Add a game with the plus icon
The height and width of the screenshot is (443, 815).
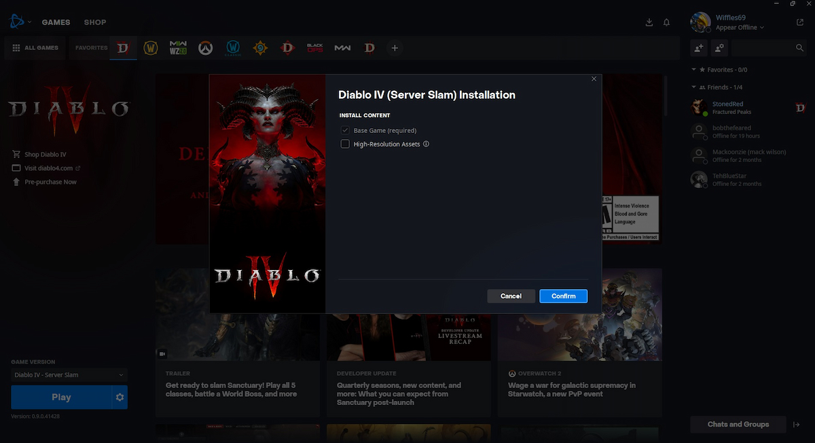[x=395, y=48]
